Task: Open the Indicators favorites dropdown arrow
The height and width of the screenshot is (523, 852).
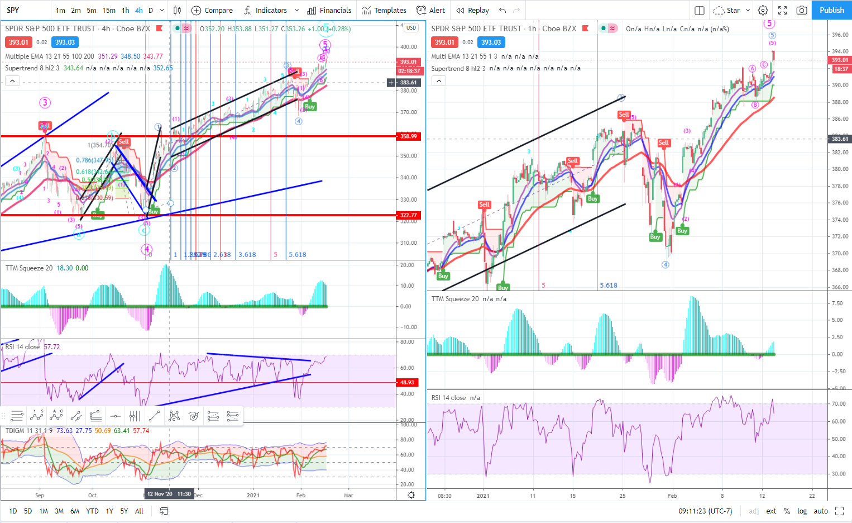Action: click(296, 10)
